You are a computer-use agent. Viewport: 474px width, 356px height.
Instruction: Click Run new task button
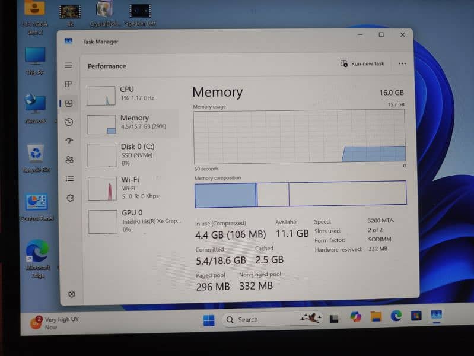[362, 63]
